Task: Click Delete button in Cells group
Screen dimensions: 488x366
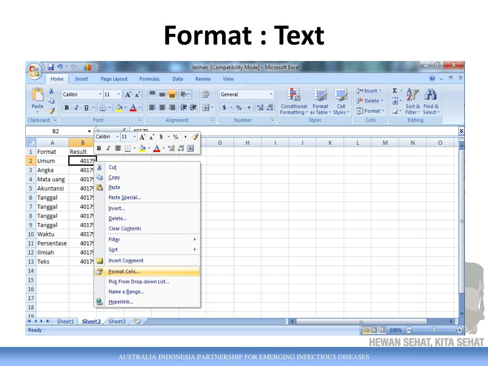Action: (370, 101)
